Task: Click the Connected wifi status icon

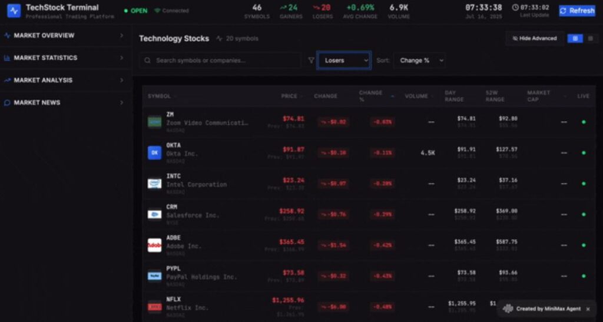Action: click(x=157, y=11)
